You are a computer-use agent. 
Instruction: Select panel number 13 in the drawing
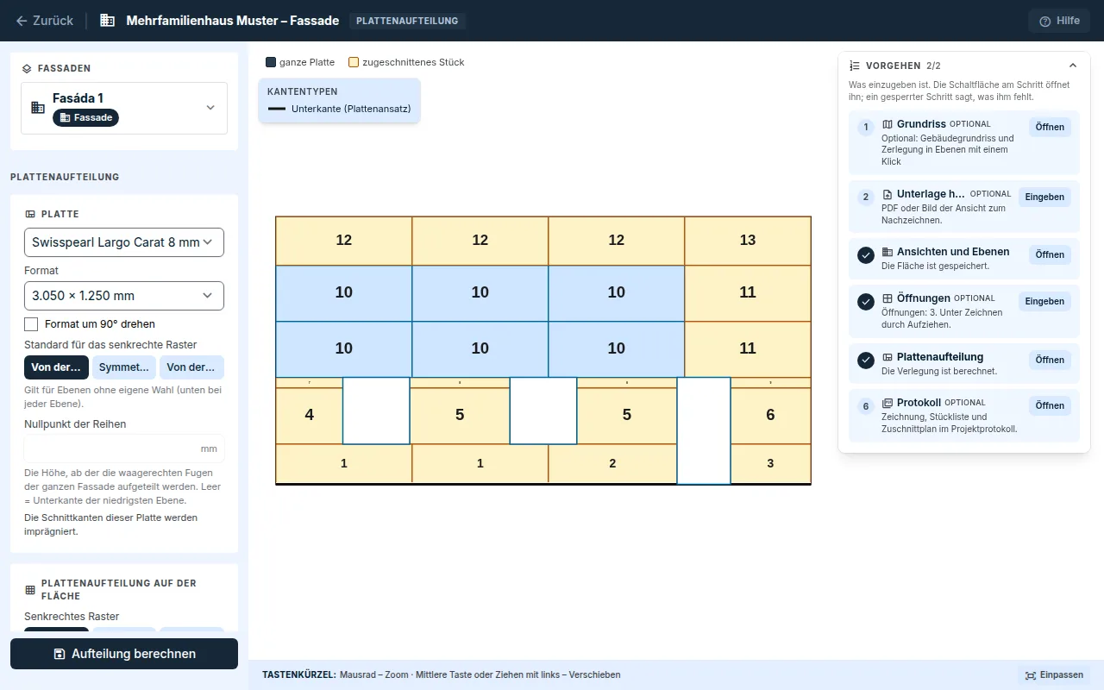[748, 241]
